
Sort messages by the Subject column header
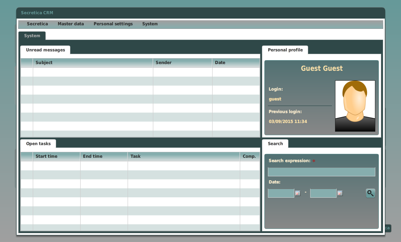(x=44, y=62)
